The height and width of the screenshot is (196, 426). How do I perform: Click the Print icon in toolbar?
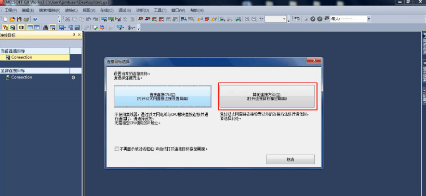pyautogui.click(x=26, y=19)
